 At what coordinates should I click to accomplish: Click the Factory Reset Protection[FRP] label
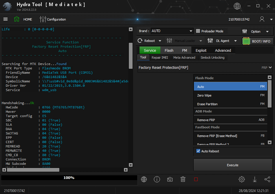[163, 67]
